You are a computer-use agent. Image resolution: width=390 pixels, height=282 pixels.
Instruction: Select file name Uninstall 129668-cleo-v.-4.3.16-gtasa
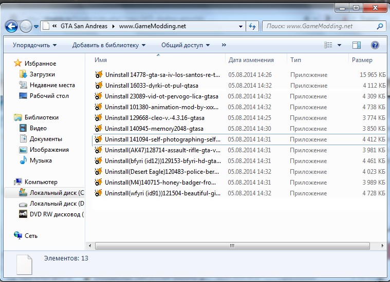pyautogui.click(x=155, y=117)
